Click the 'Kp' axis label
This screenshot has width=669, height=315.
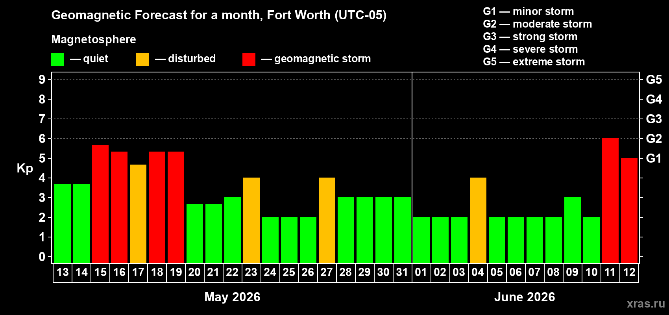click(25, 169)
